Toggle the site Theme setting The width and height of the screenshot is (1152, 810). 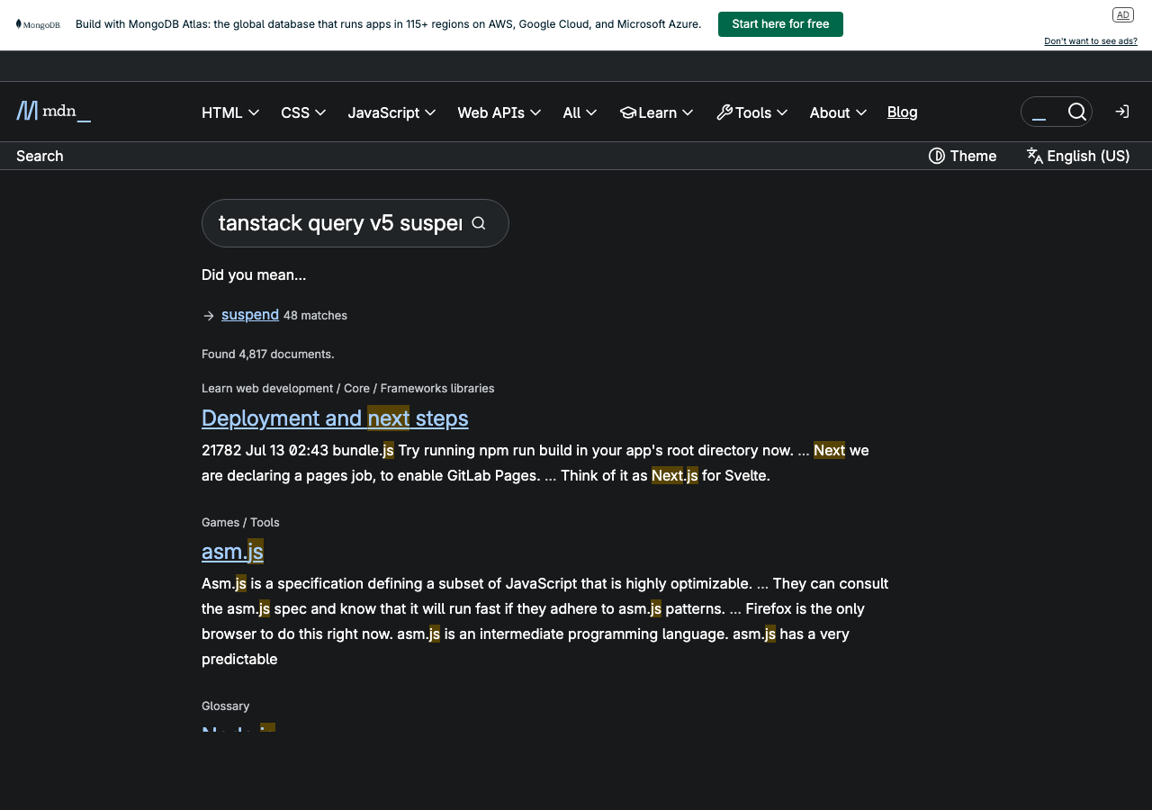[962, 156]
